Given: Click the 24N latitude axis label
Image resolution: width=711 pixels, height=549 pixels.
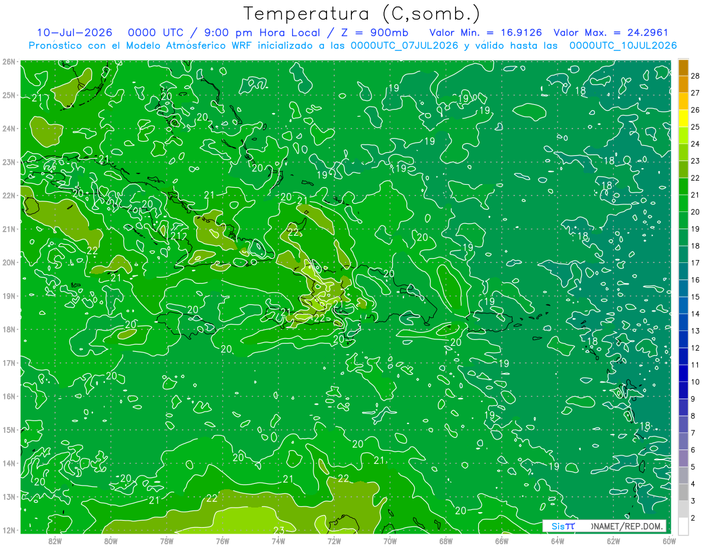Looking at the screenshot, I should click(8, 129).
